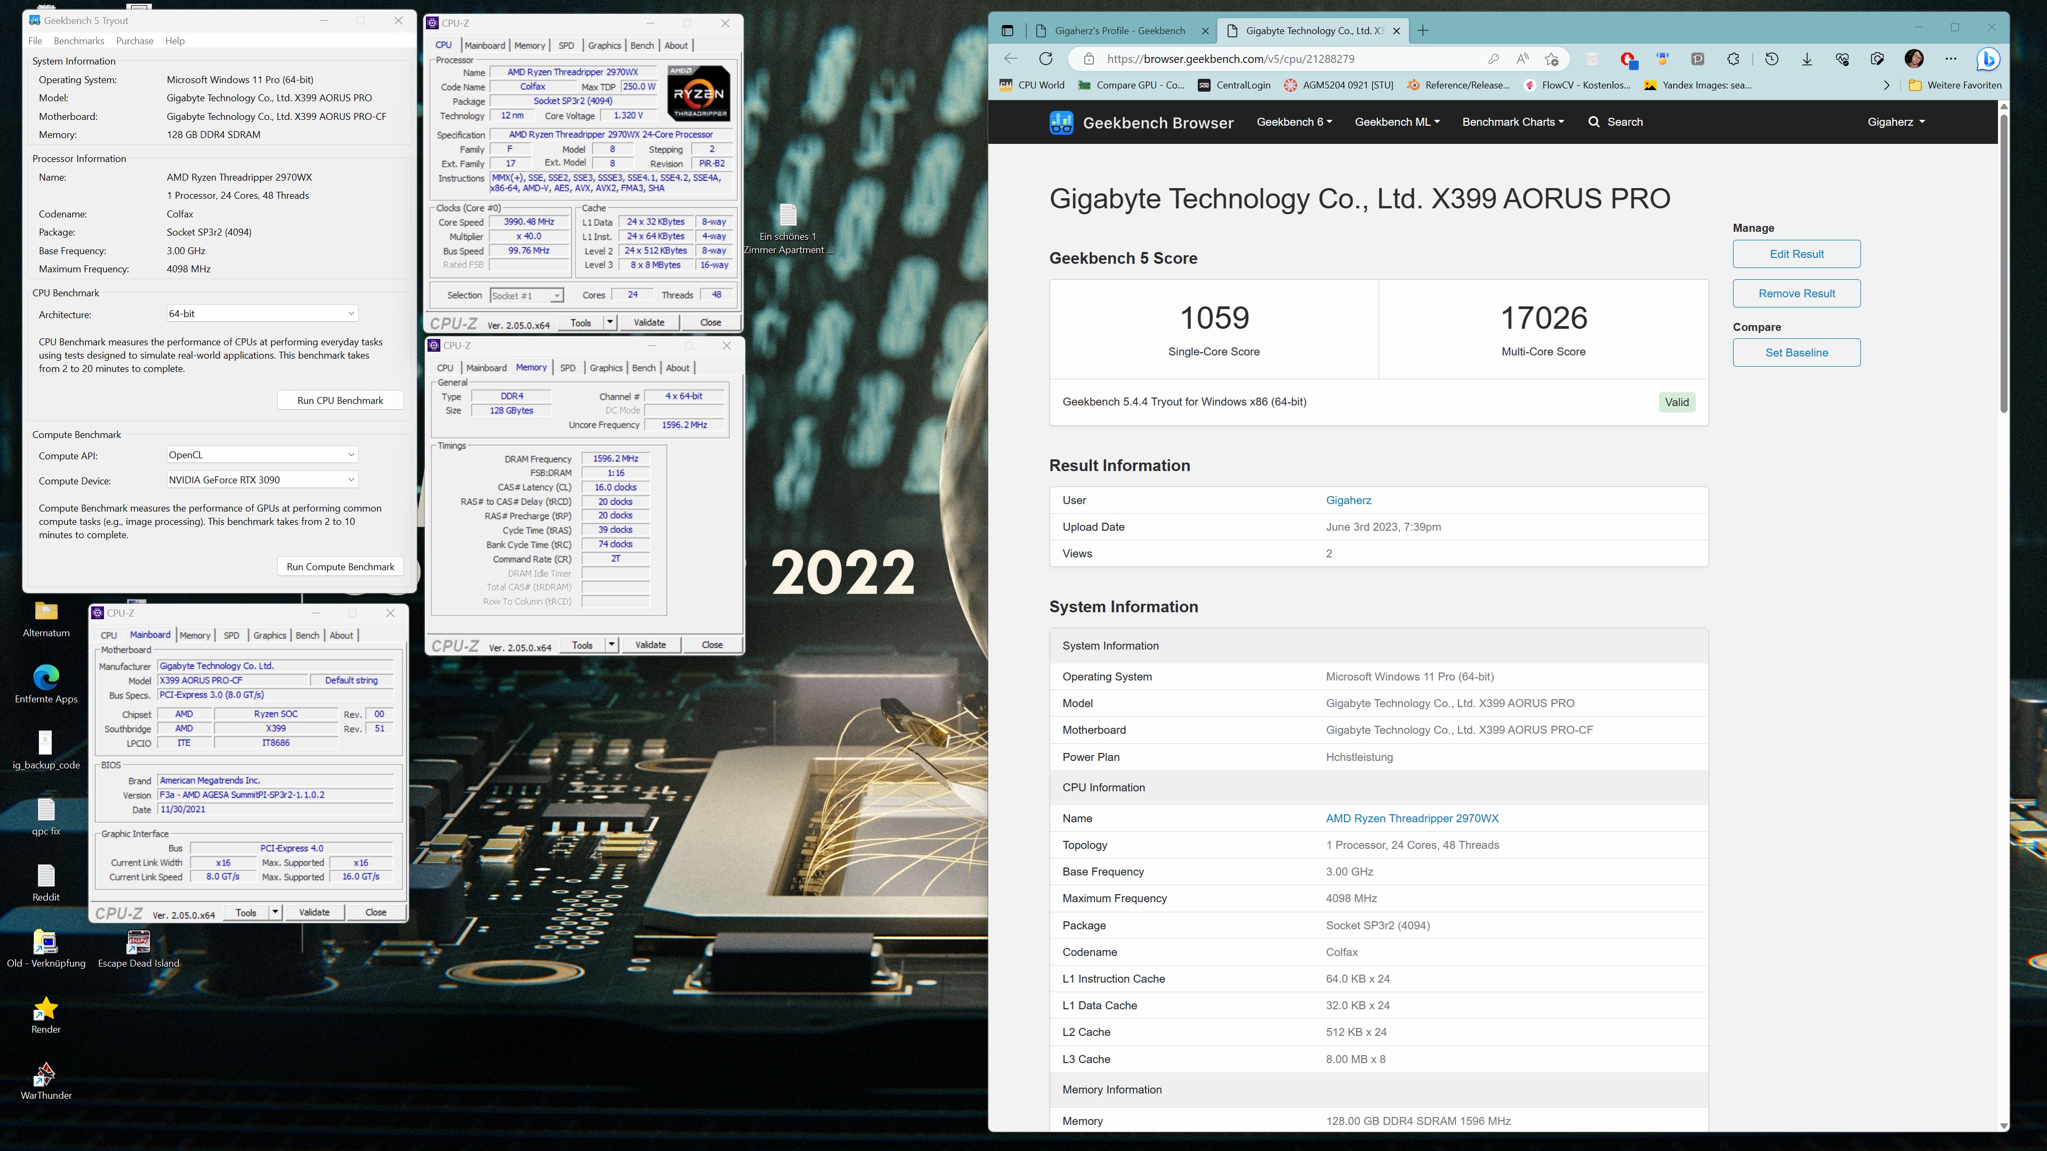Add page to favorites star icon
The image size is (2047, 1151).
coord(1551,59)
